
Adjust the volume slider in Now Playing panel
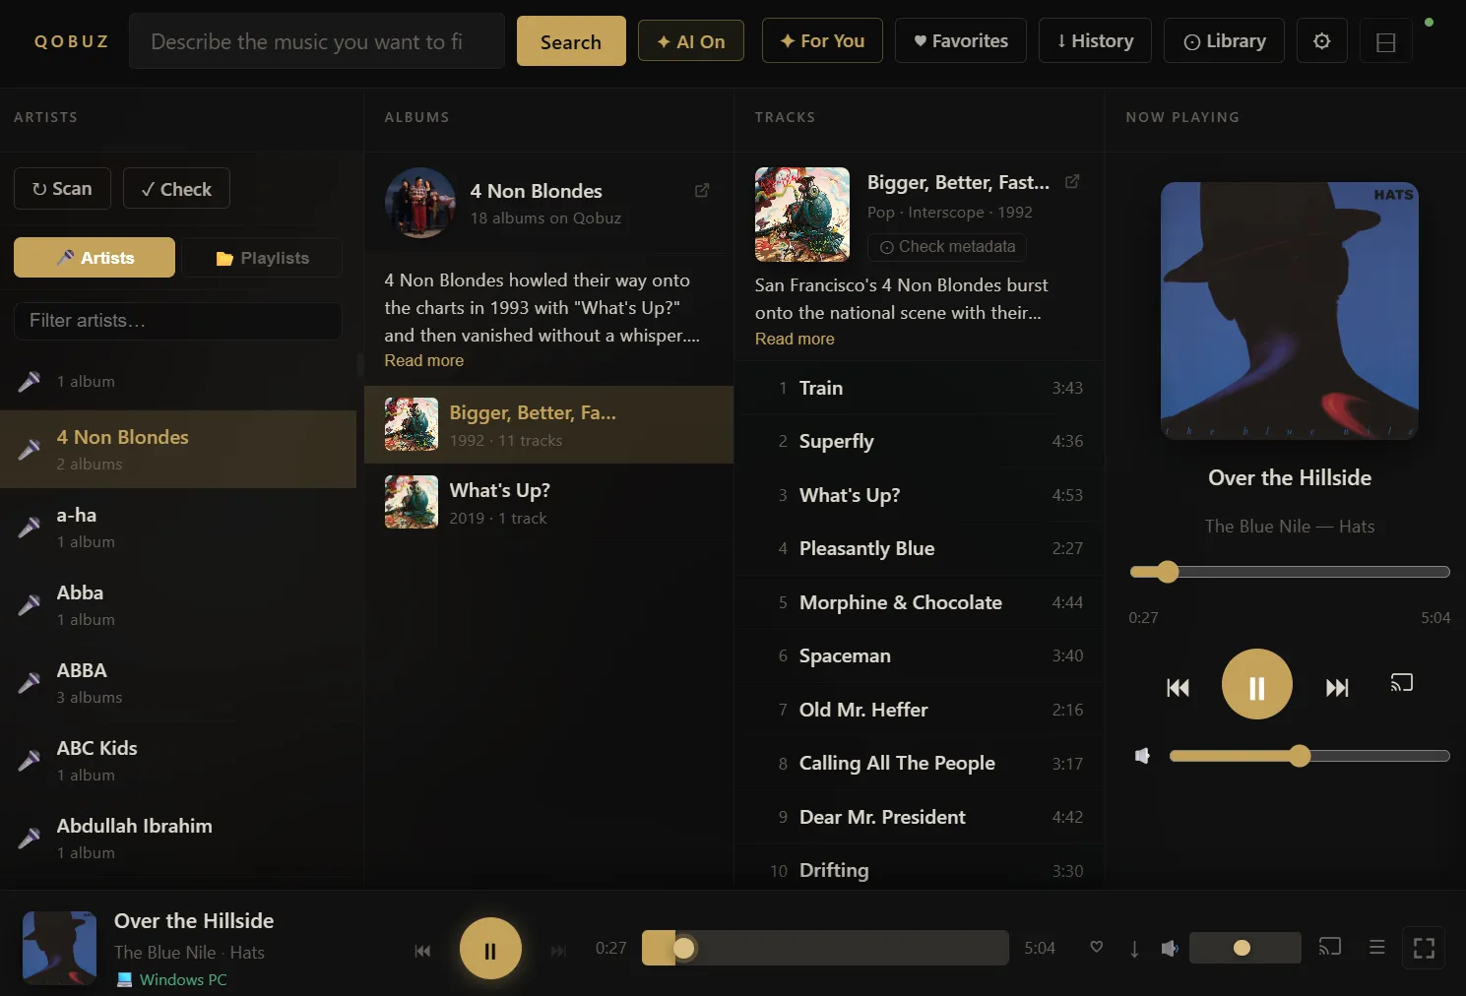click(x=1300, y=755)
